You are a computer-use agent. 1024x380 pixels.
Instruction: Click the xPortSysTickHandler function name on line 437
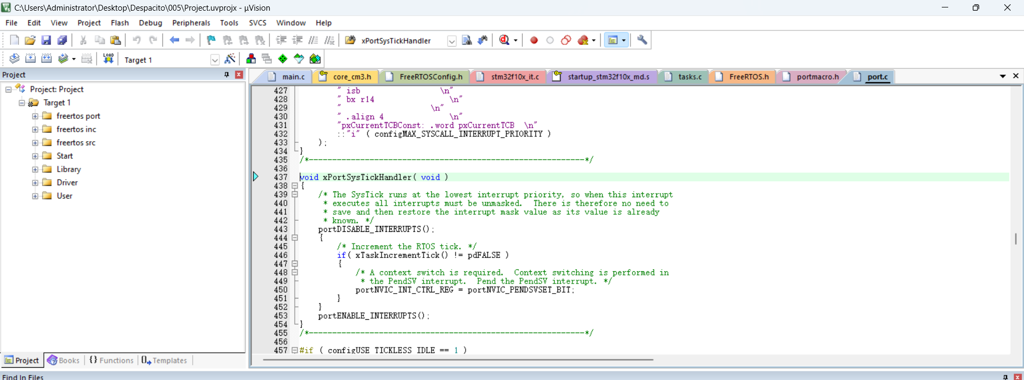367,177
